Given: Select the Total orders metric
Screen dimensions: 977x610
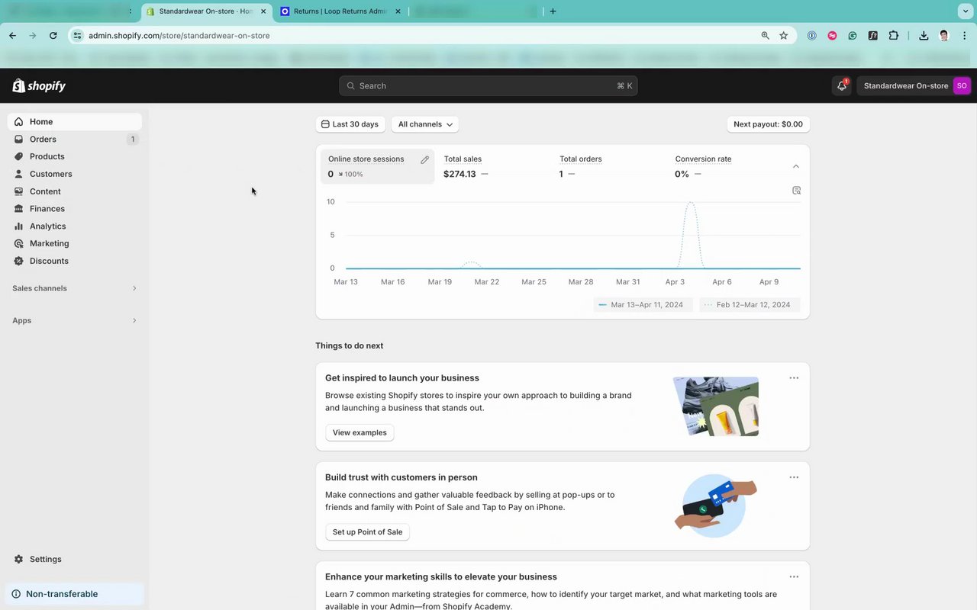Looking at the screenshot, I should (x=608, y=166).
